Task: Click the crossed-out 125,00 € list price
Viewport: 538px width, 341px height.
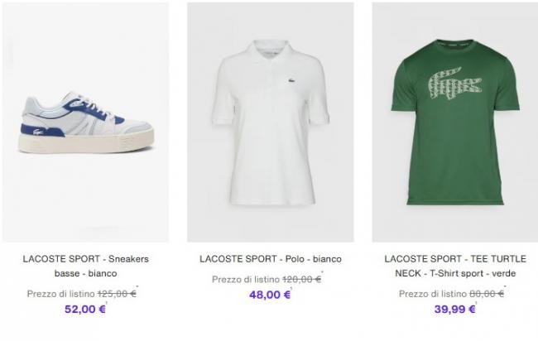Action: pyautogui.click(x=117, y=294)
